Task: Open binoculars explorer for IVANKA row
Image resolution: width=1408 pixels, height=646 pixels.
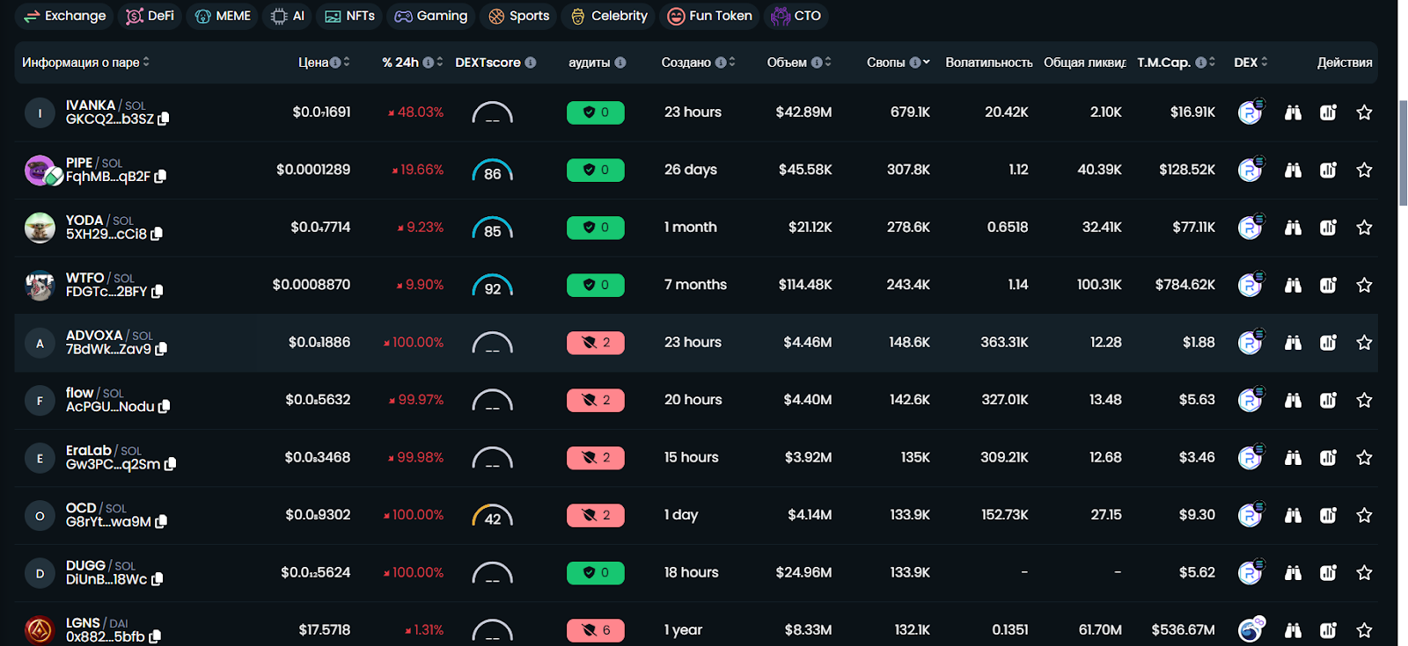Action: (1293, 113)
